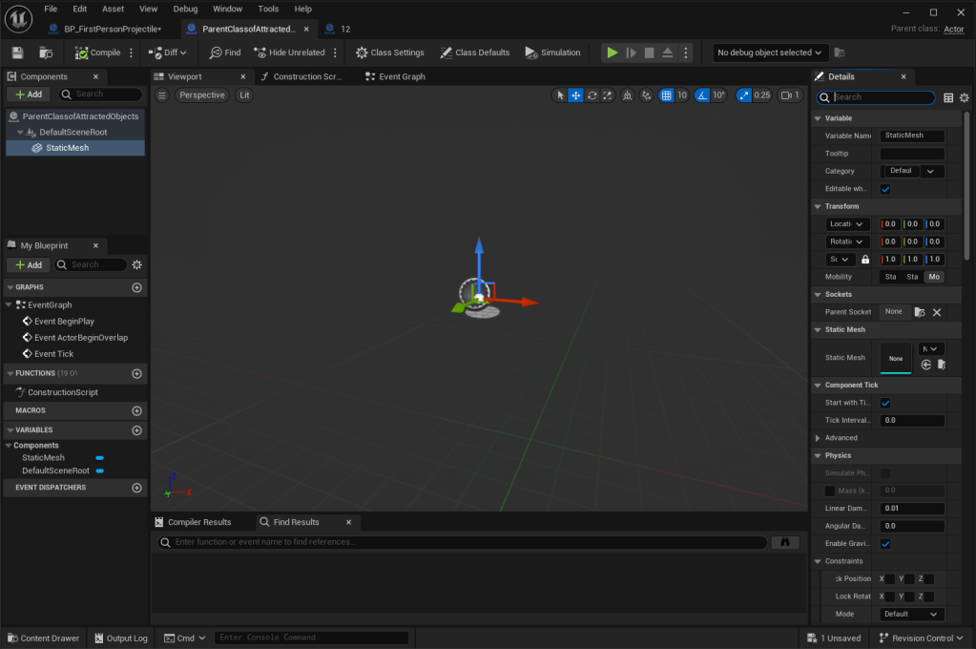976x649 pixels.
Task: Click the console command input field
Action: pyautogui.click(x=312, y=638)
